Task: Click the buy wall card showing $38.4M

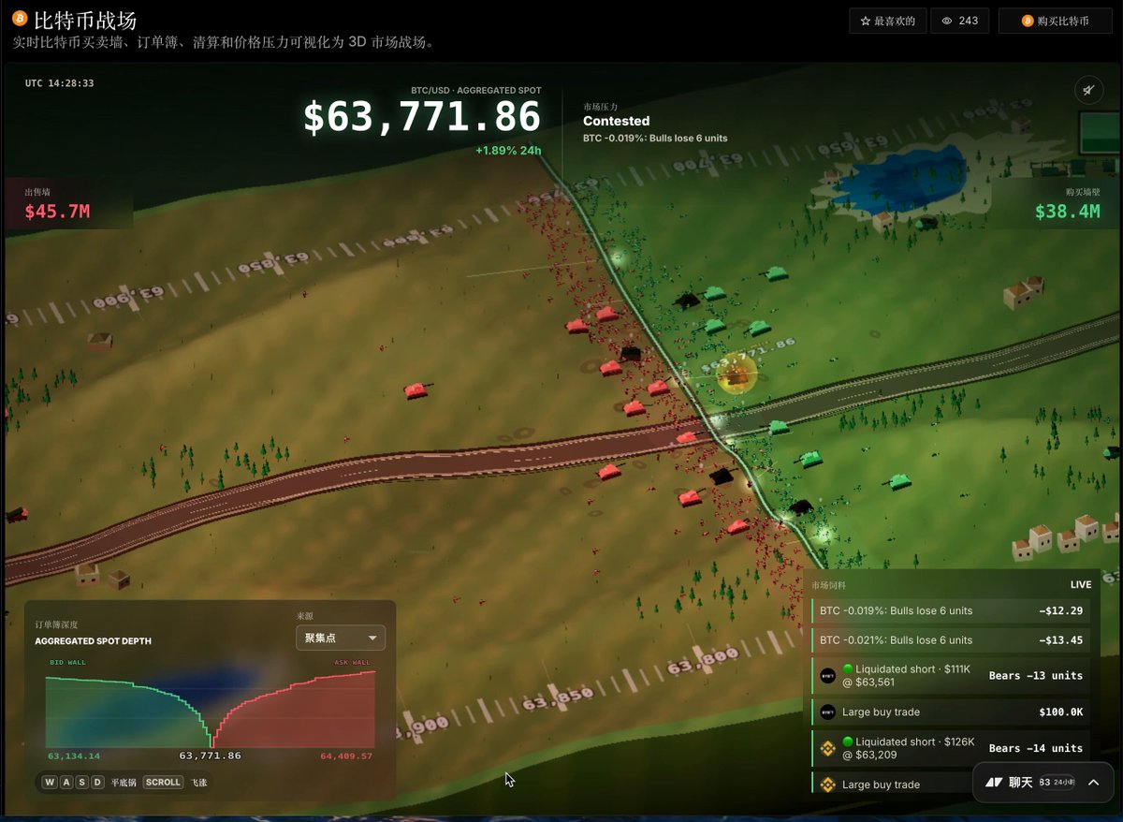Action: 1056,203
